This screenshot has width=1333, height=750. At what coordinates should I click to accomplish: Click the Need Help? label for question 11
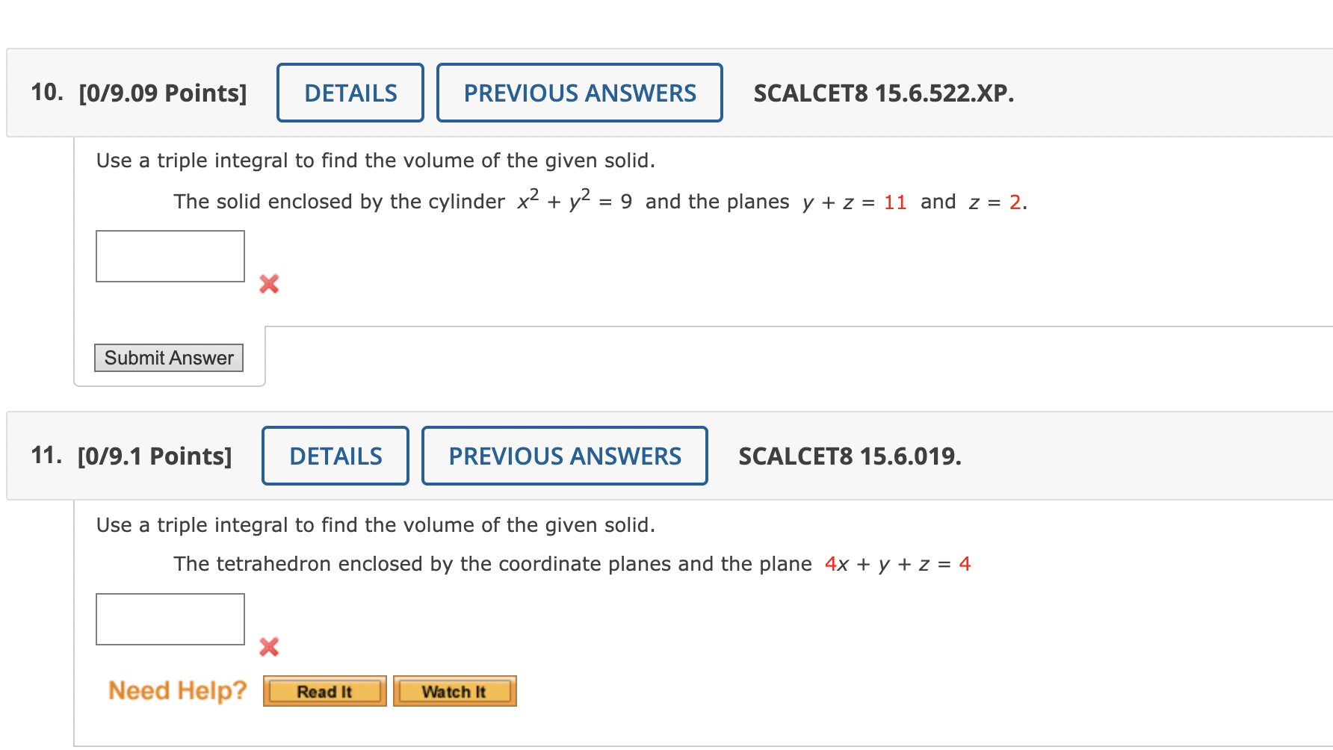(176, 690)
